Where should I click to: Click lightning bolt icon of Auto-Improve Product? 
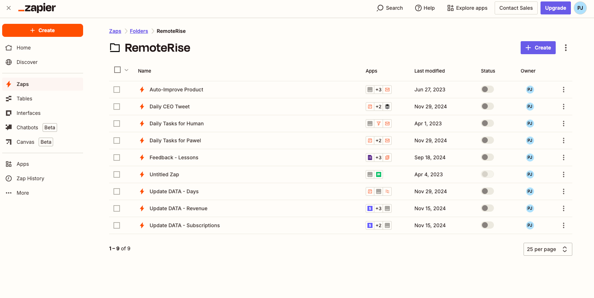(x=142, y=90)
